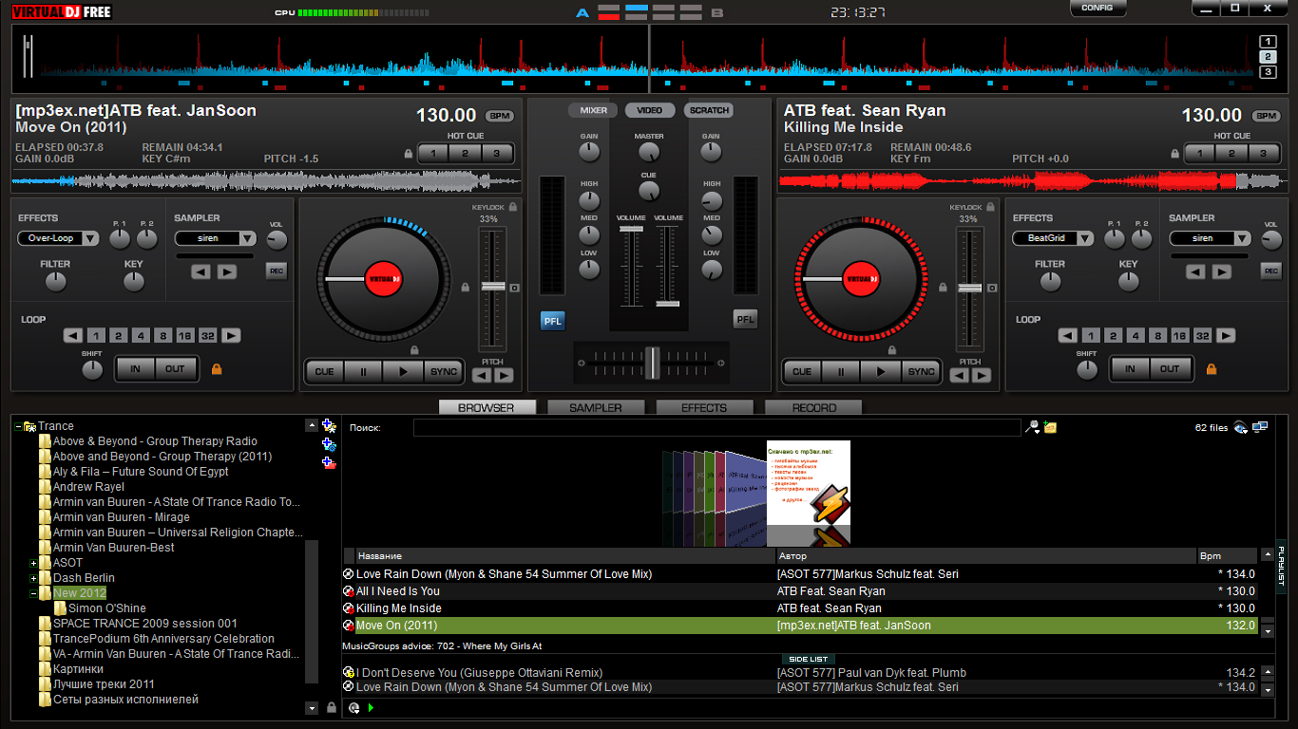Play the left deck
This screenshot has height=729, width=1298.
pyautogui.click(x=403, y=372)
